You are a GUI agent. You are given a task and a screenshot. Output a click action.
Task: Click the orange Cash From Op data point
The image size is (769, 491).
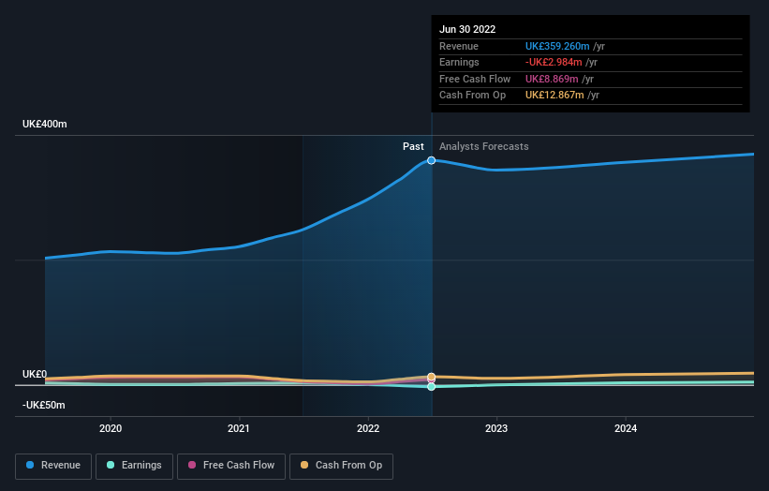431,377
